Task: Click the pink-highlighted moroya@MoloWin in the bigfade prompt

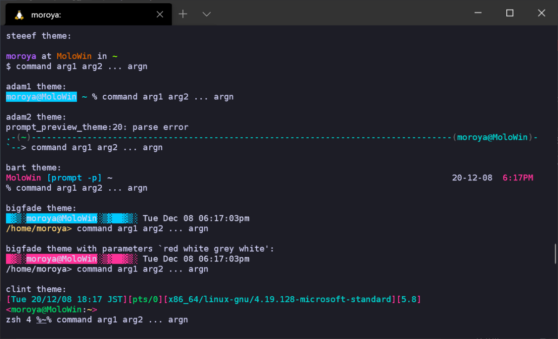Action: click(61, 259)
